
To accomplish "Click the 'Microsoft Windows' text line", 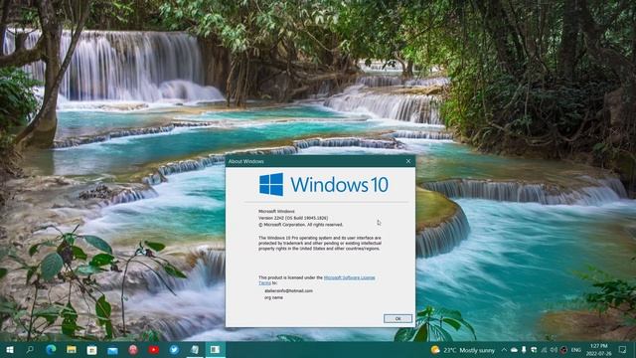I will point(276,211).
